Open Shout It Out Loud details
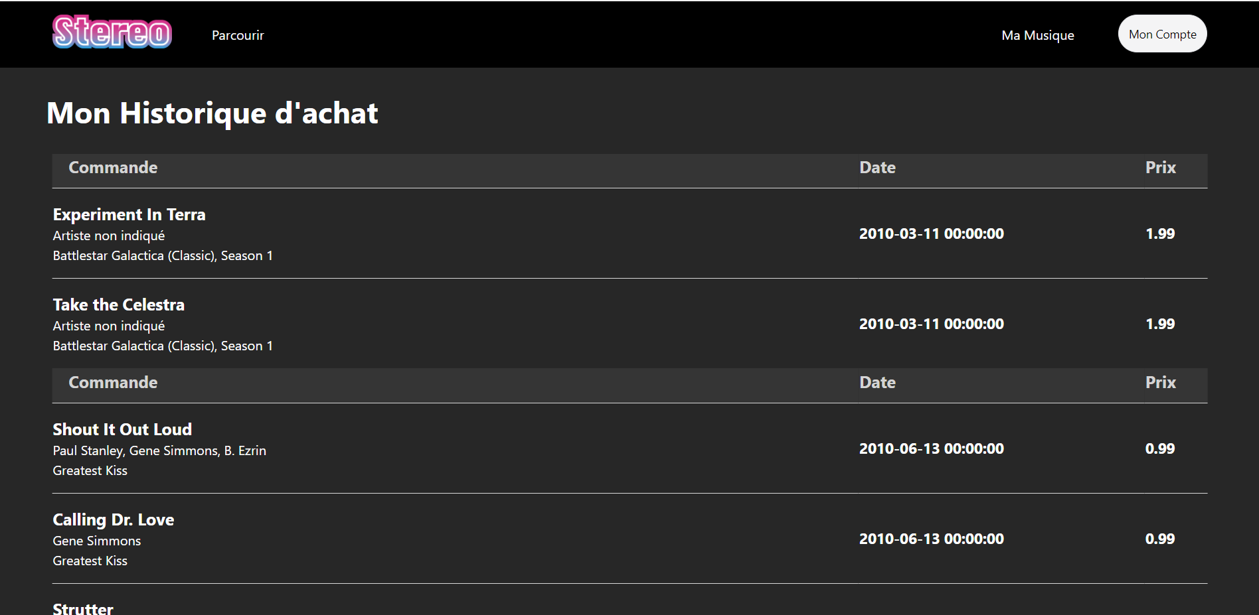Image resolution: width=1259 pixels, height=615 pixels. (122, 429)
